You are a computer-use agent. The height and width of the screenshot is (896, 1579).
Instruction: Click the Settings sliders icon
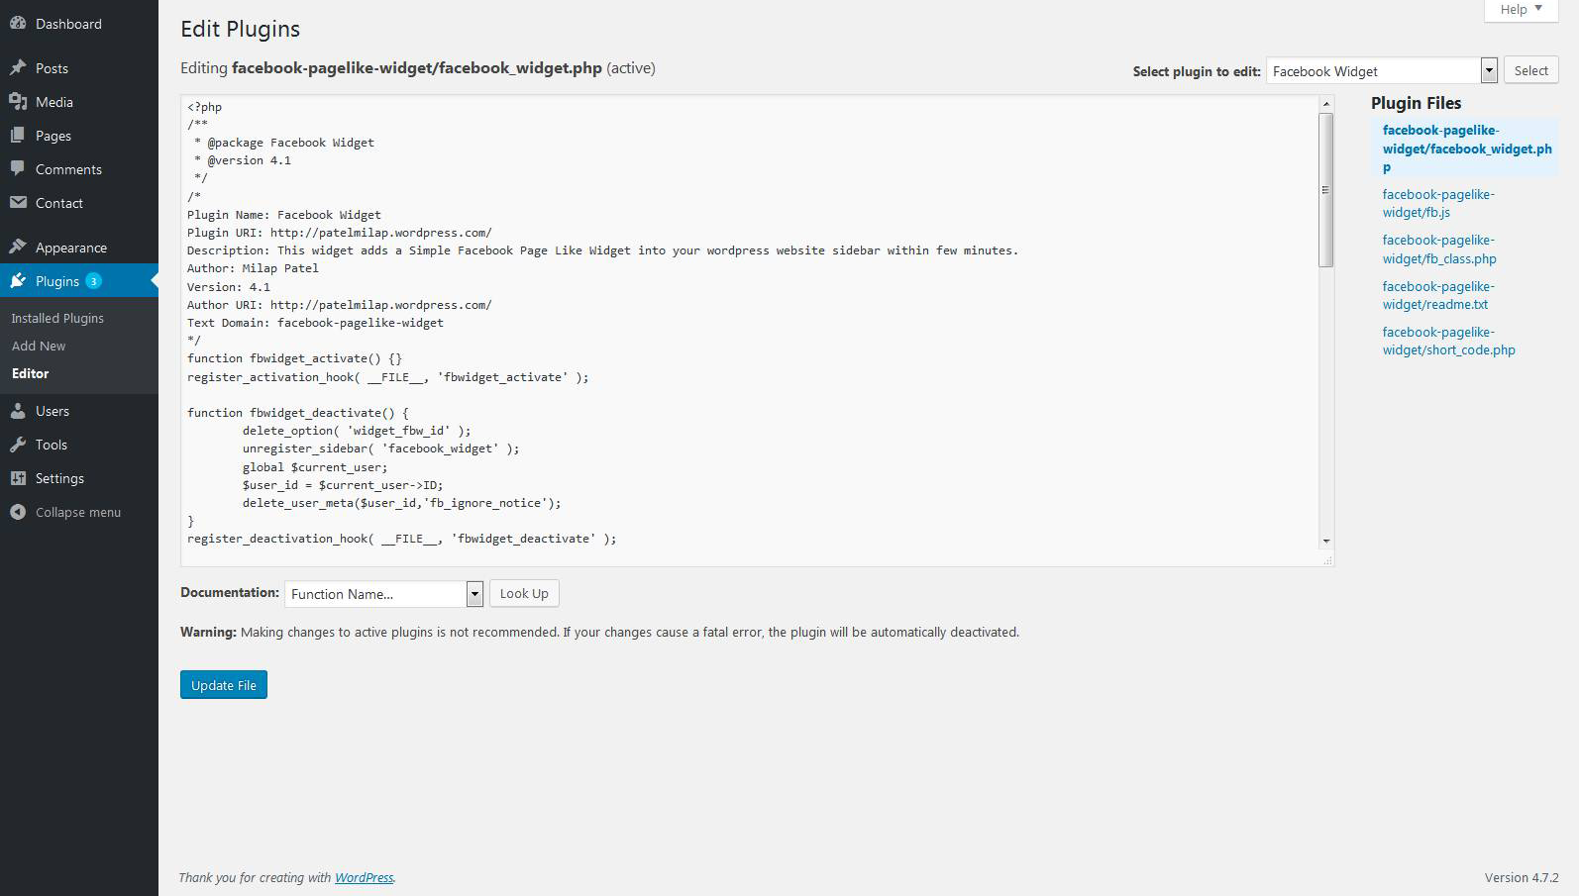pyautogui.click(x=18, y=478)
